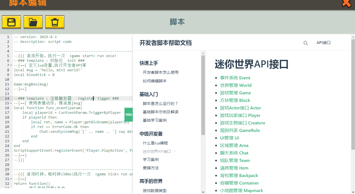The height and width of the screenshot is (194, 355).
Task: Open 基础脚本示例及解读 in the sidebar
Action: (161, 112)
